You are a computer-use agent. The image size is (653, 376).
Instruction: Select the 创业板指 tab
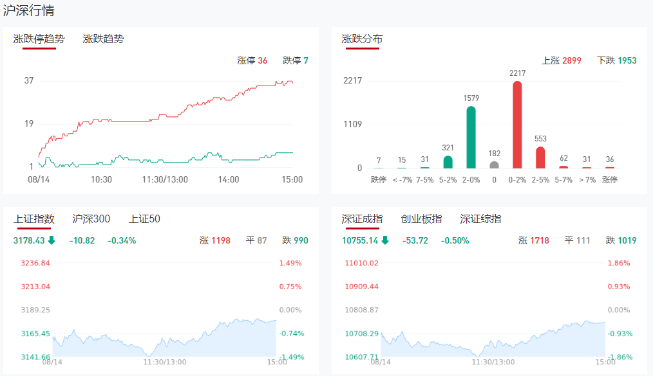pyautogui.click(x=421, y=219)
